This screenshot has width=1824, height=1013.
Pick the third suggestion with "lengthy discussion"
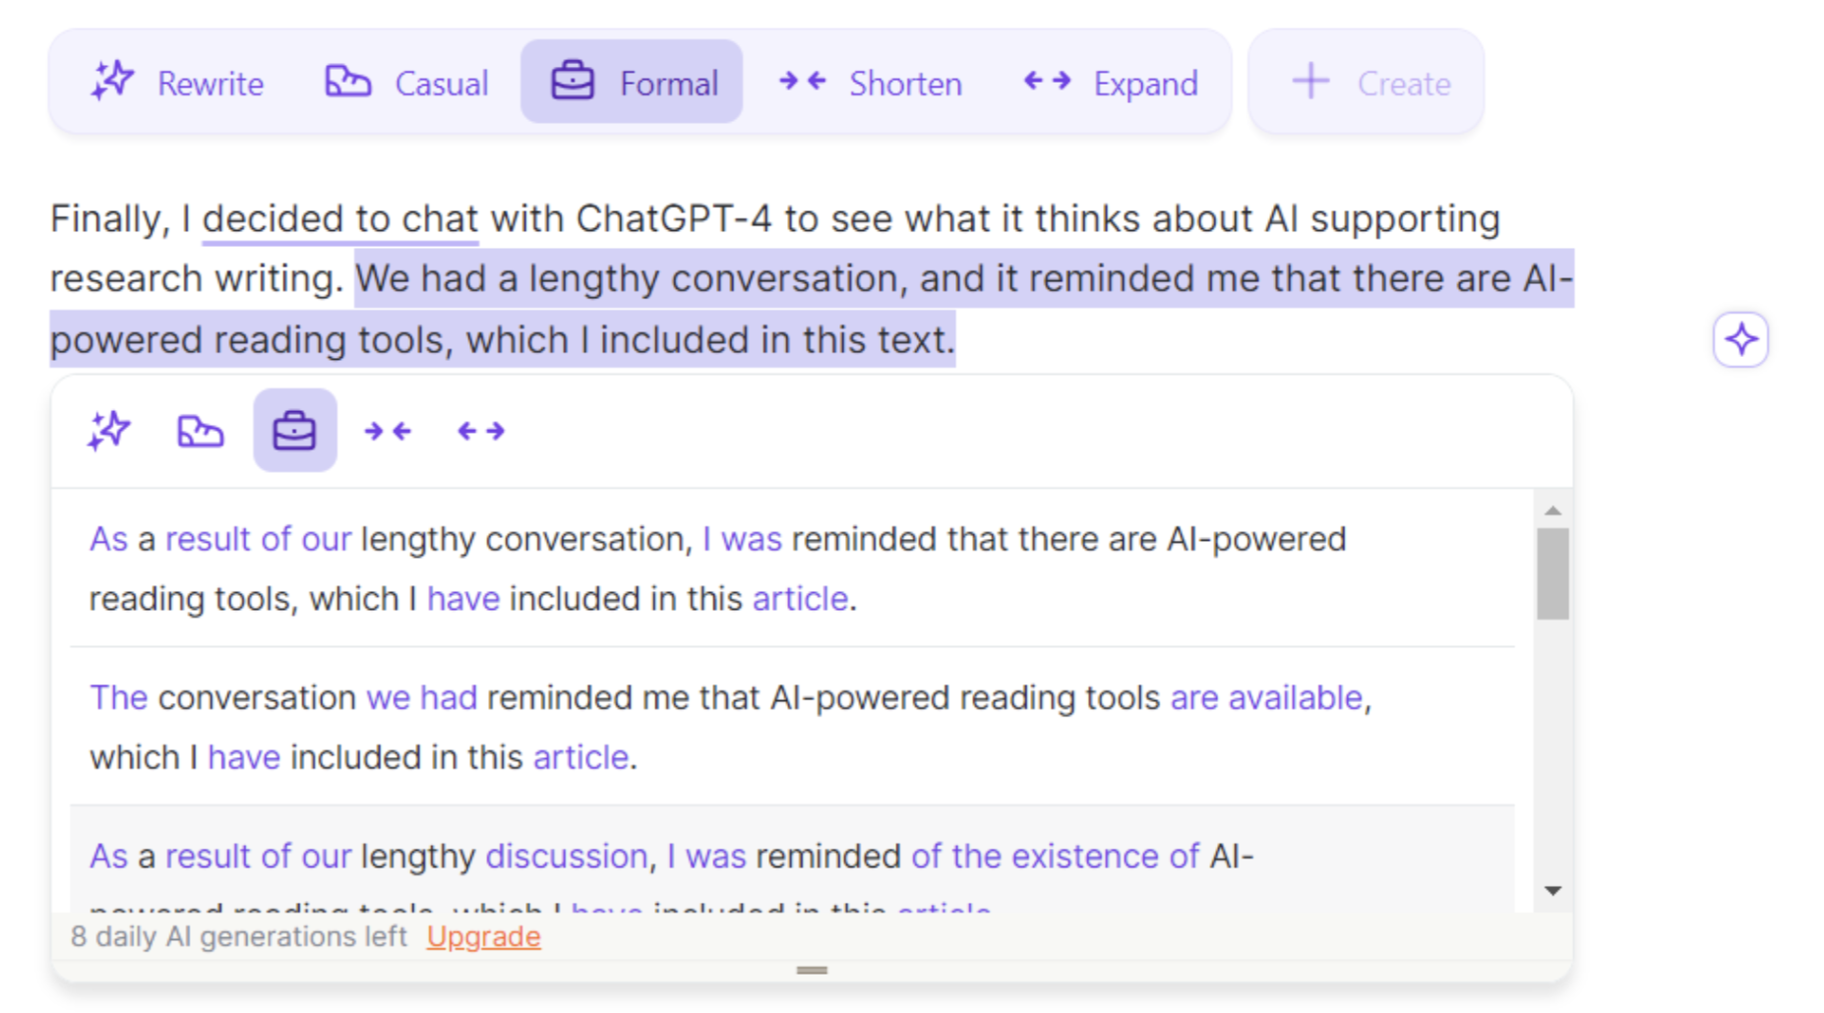(x=669, y=858)
